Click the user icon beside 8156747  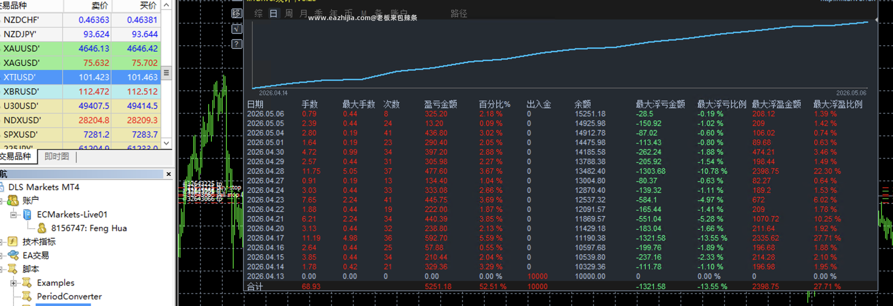tap(42, 228)
